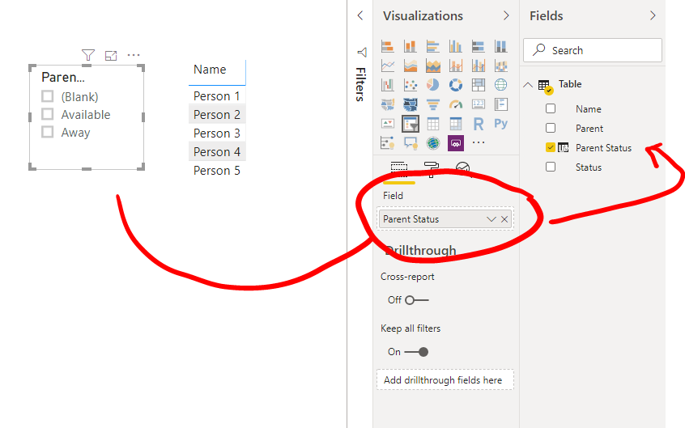
Task: Select the scatter chart visual
Action: 411,85
